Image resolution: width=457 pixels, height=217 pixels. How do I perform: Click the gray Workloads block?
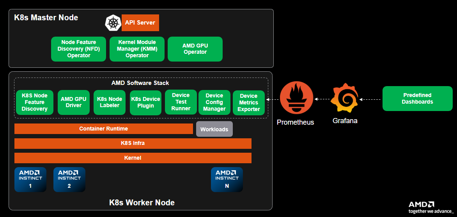214,129
